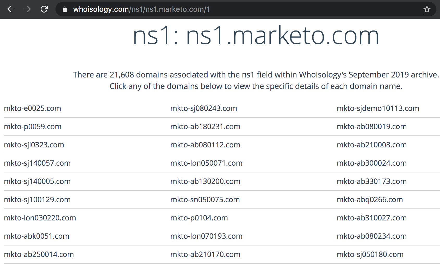
Task: Click the 'Click any of the domains below' line
Action: [x=256, y=86]
